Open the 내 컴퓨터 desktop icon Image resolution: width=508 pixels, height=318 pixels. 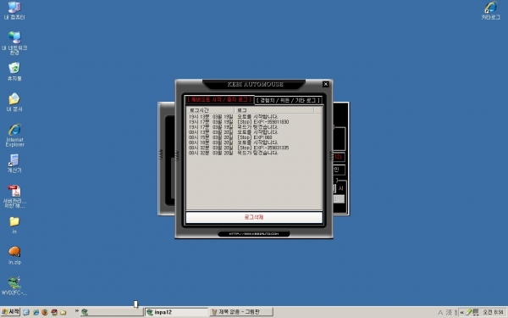point(14,10)
